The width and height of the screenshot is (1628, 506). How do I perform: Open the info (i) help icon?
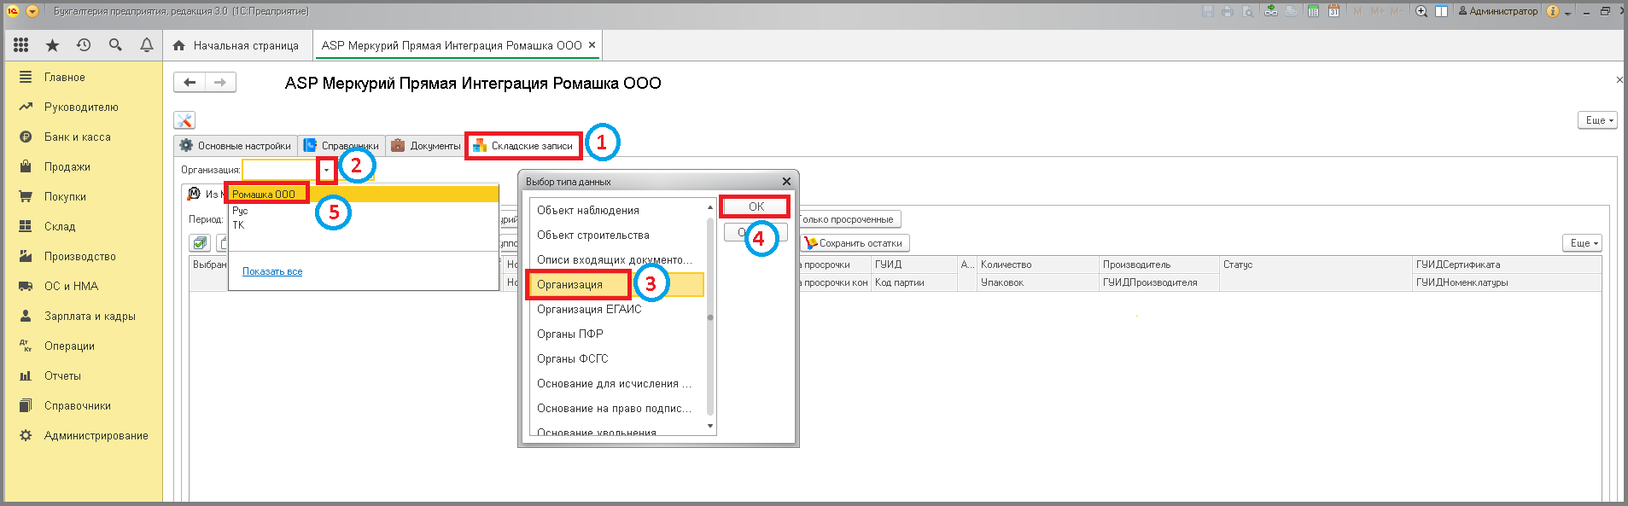[1553, 11]
